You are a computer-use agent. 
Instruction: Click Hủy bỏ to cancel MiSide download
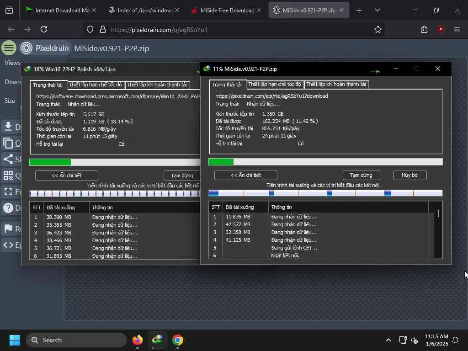(x=409, y=175)
